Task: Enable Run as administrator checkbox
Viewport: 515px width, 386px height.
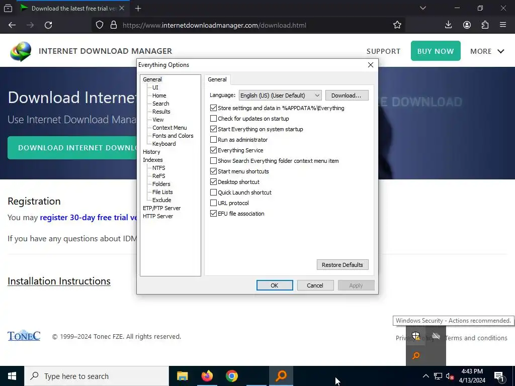Action: (213, 140)
